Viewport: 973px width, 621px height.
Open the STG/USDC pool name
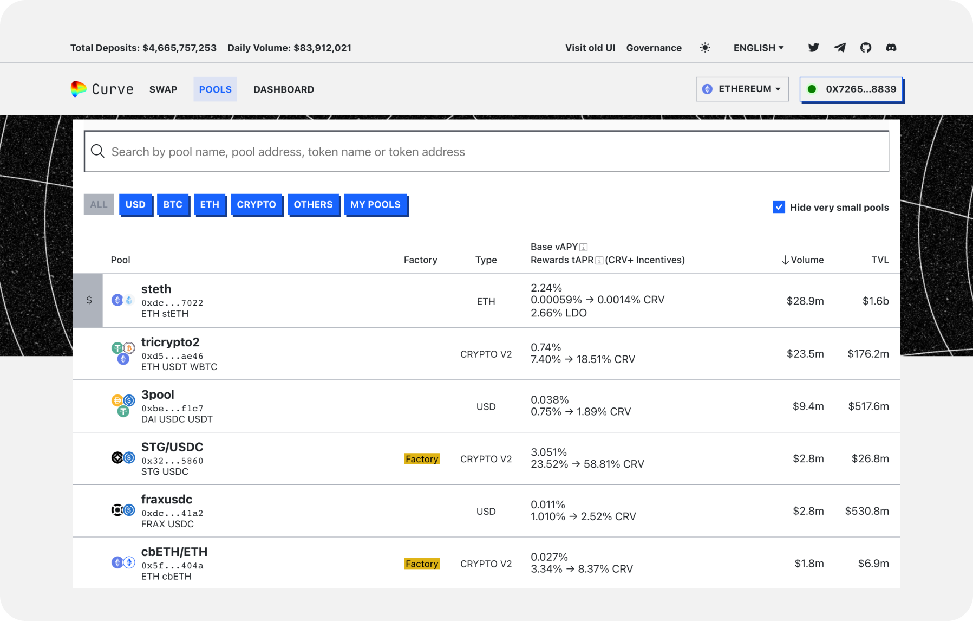pyautogui.click(x=172, y=447)
